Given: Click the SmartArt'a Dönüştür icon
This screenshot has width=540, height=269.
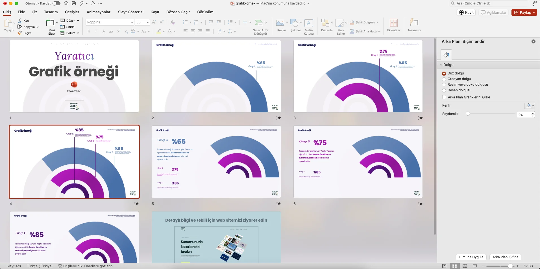Looking at the screenshot, I should (259, 23).
